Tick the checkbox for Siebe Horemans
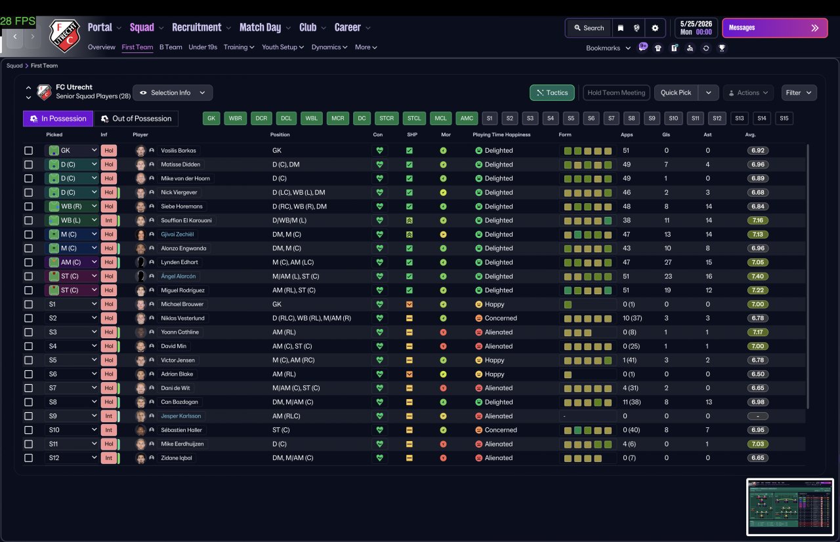This screenshot has width=840, height=542. point(28,206)
